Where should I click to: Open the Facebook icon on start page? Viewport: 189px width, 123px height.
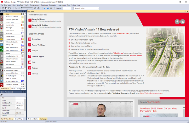(x=177, y=22)
